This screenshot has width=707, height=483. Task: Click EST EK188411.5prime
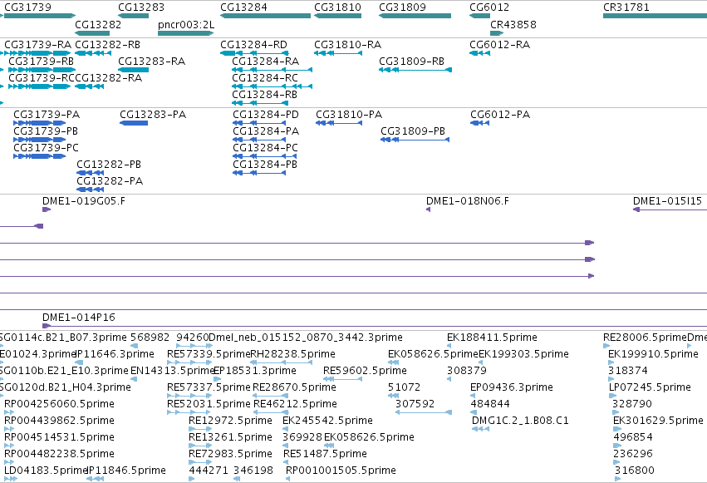449,346
